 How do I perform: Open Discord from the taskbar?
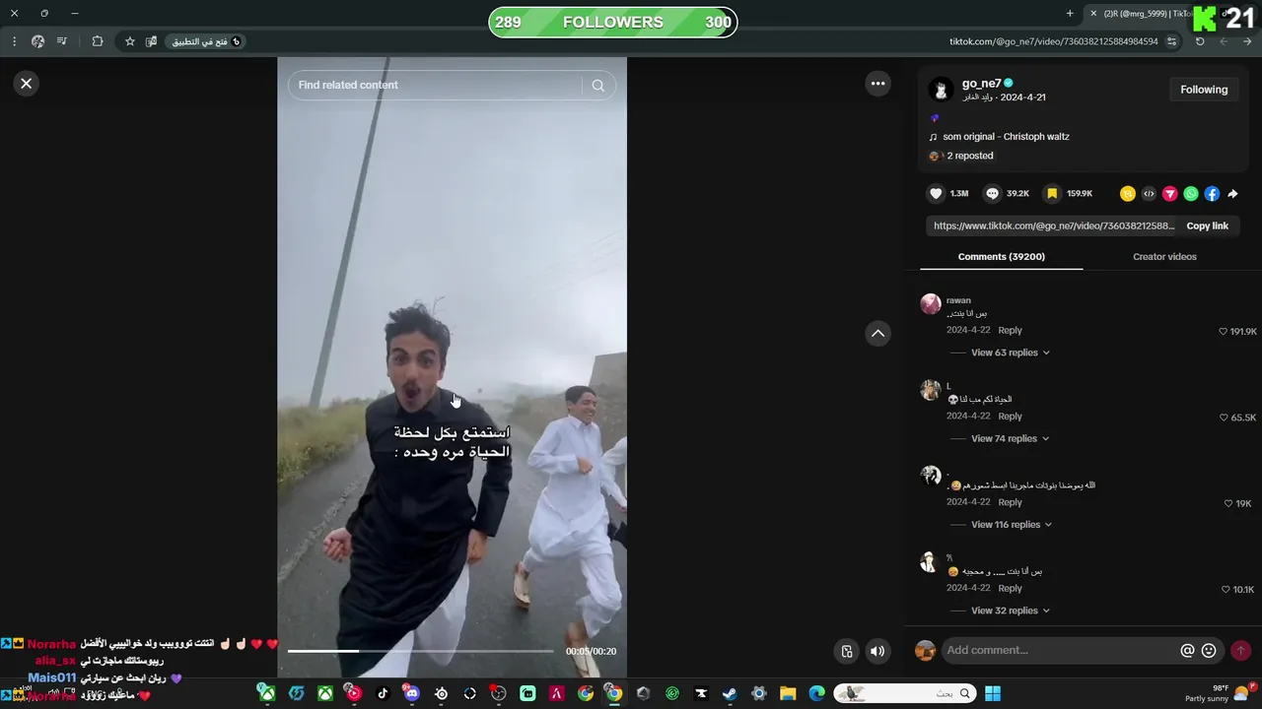(x=412, y=693)
